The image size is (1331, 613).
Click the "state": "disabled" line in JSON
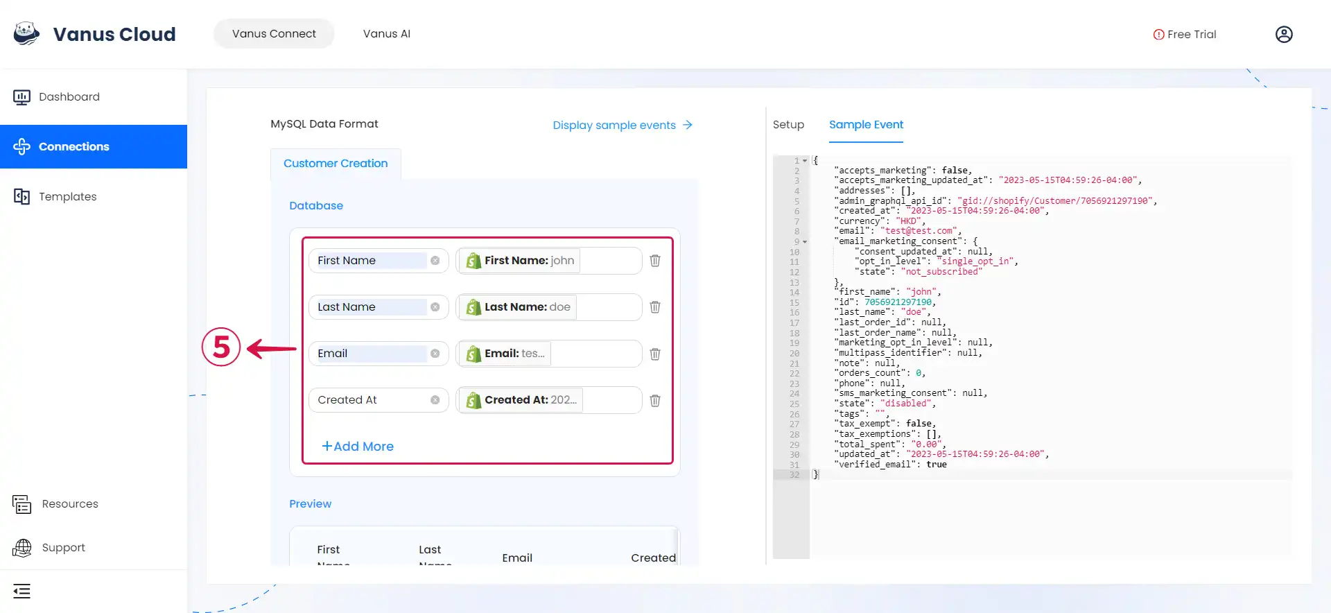point(885,404)
